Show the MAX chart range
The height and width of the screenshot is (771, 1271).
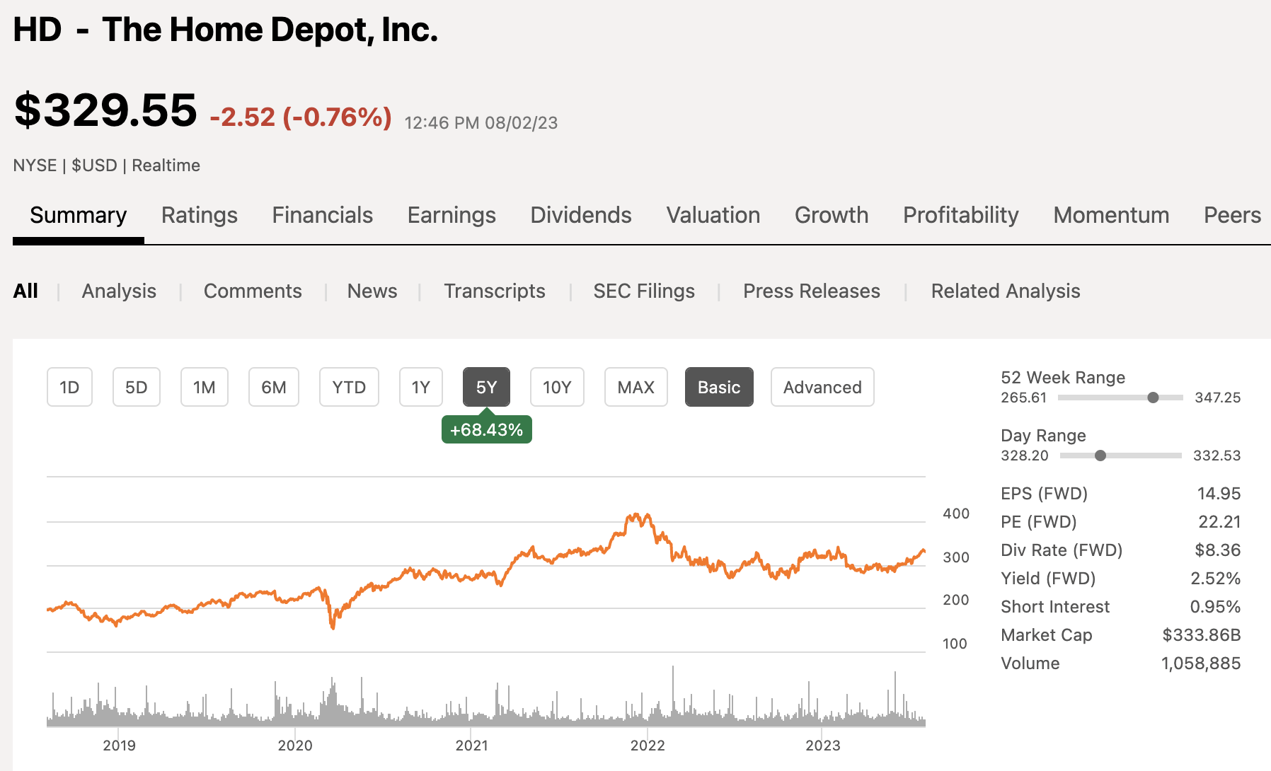click(636, 387)
